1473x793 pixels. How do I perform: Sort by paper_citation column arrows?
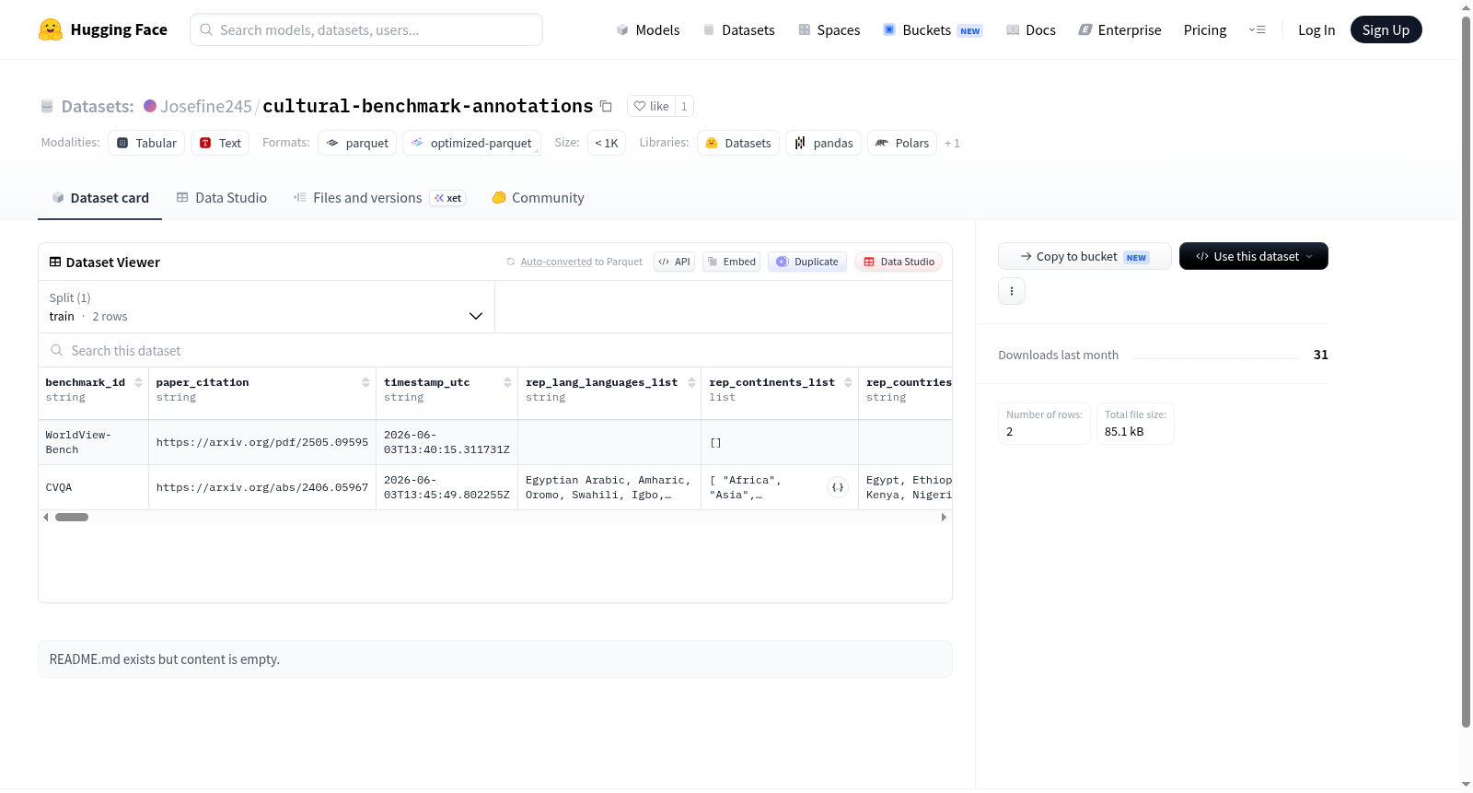pos(365,382)
